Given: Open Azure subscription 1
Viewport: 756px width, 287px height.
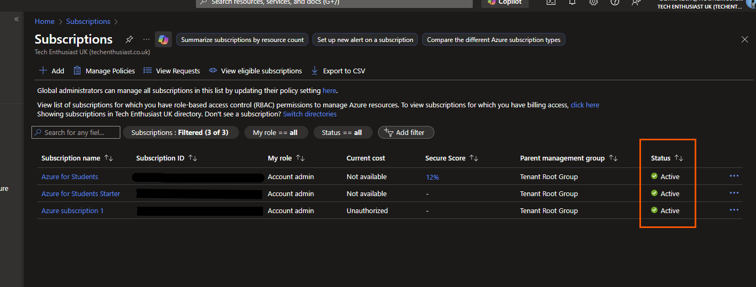Looking at the screenshot, I should point(72,210).
